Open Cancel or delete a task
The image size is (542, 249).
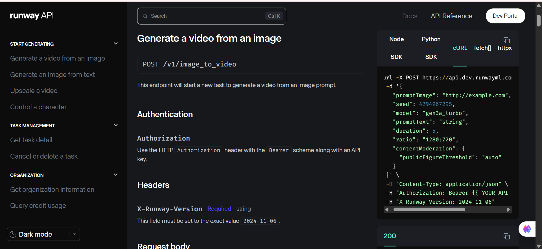(44, 156)
